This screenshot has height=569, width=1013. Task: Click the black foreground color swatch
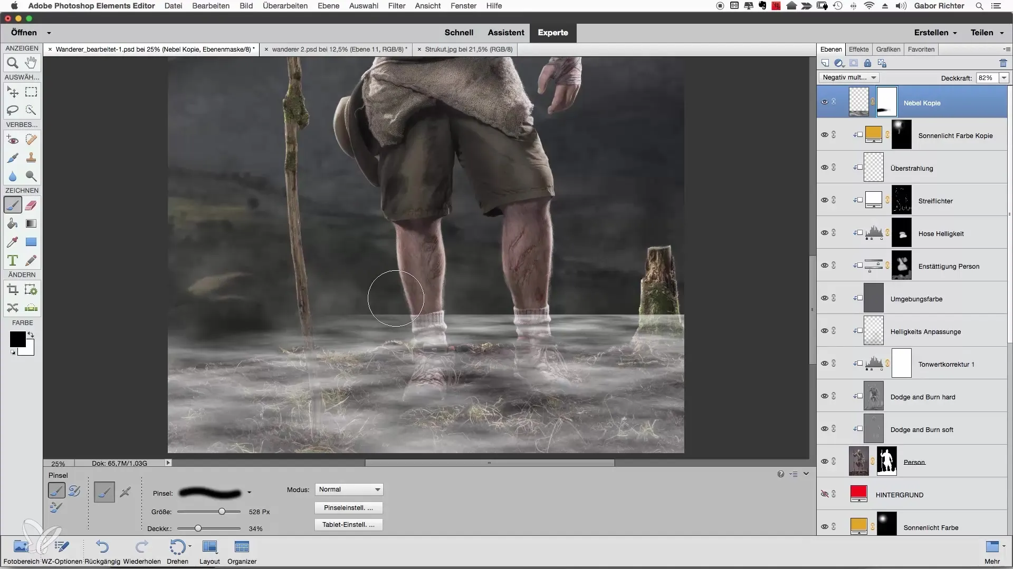[17, 339]
